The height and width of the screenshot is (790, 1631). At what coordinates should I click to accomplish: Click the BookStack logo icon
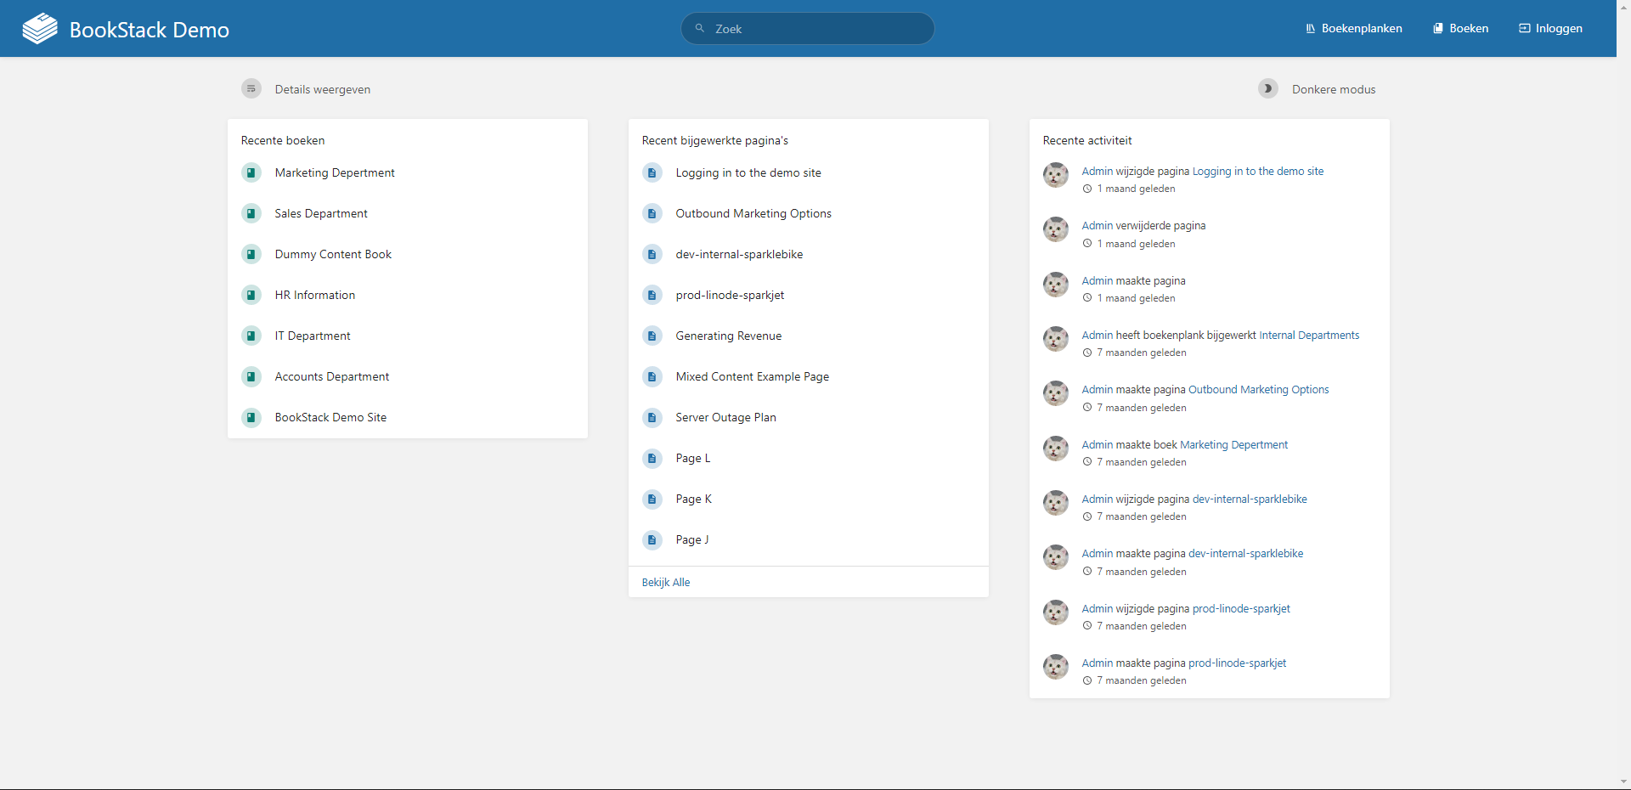pos(39,29)
